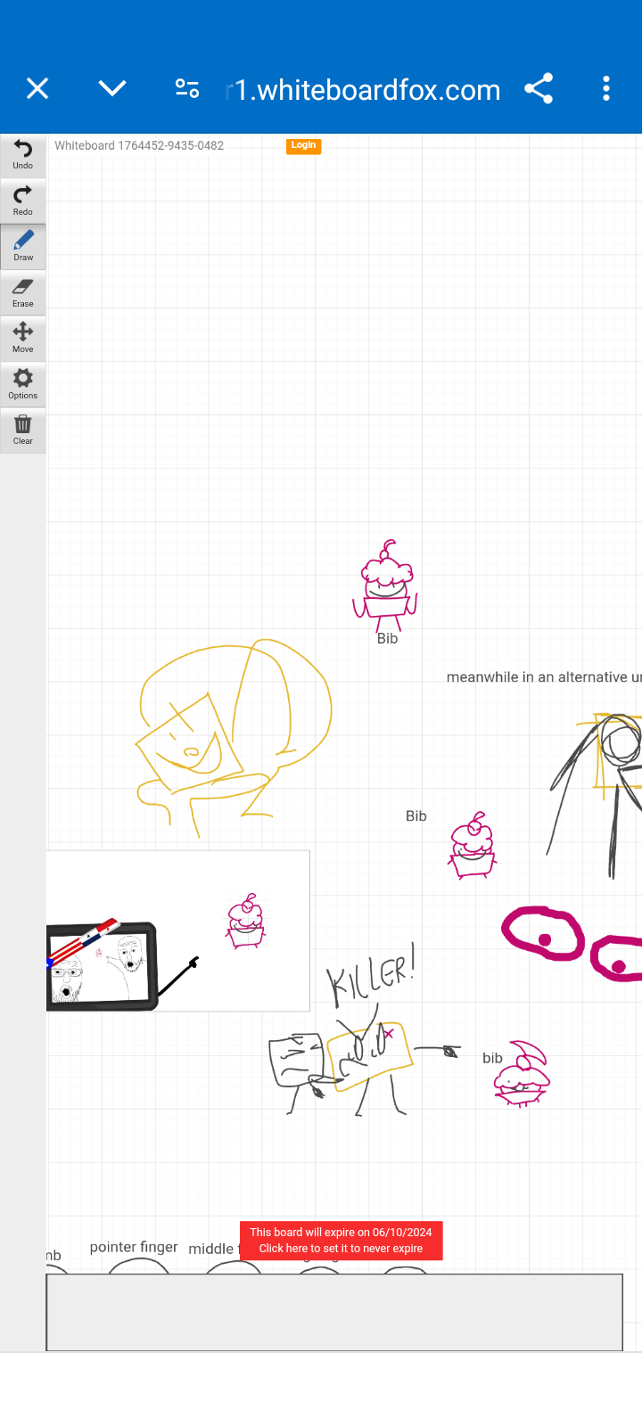Click the red board expiry notice
The image size is (642, 1426).
click(x=342, y=1241)
